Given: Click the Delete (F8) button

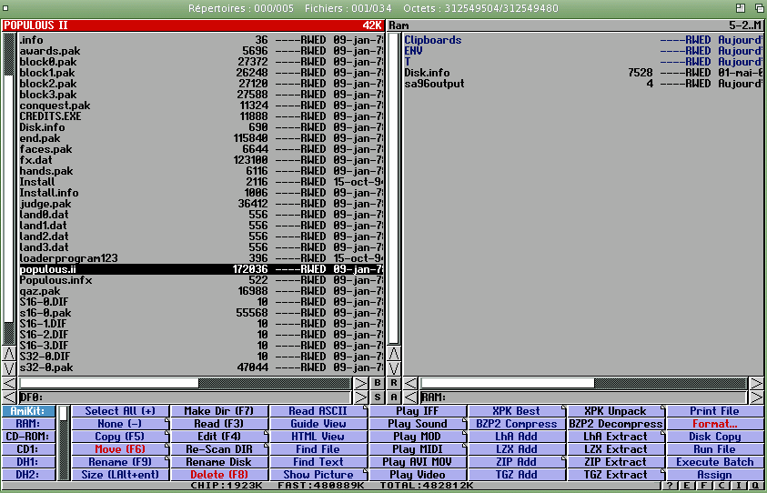Looking at the screenshot, I should [219, 475].
